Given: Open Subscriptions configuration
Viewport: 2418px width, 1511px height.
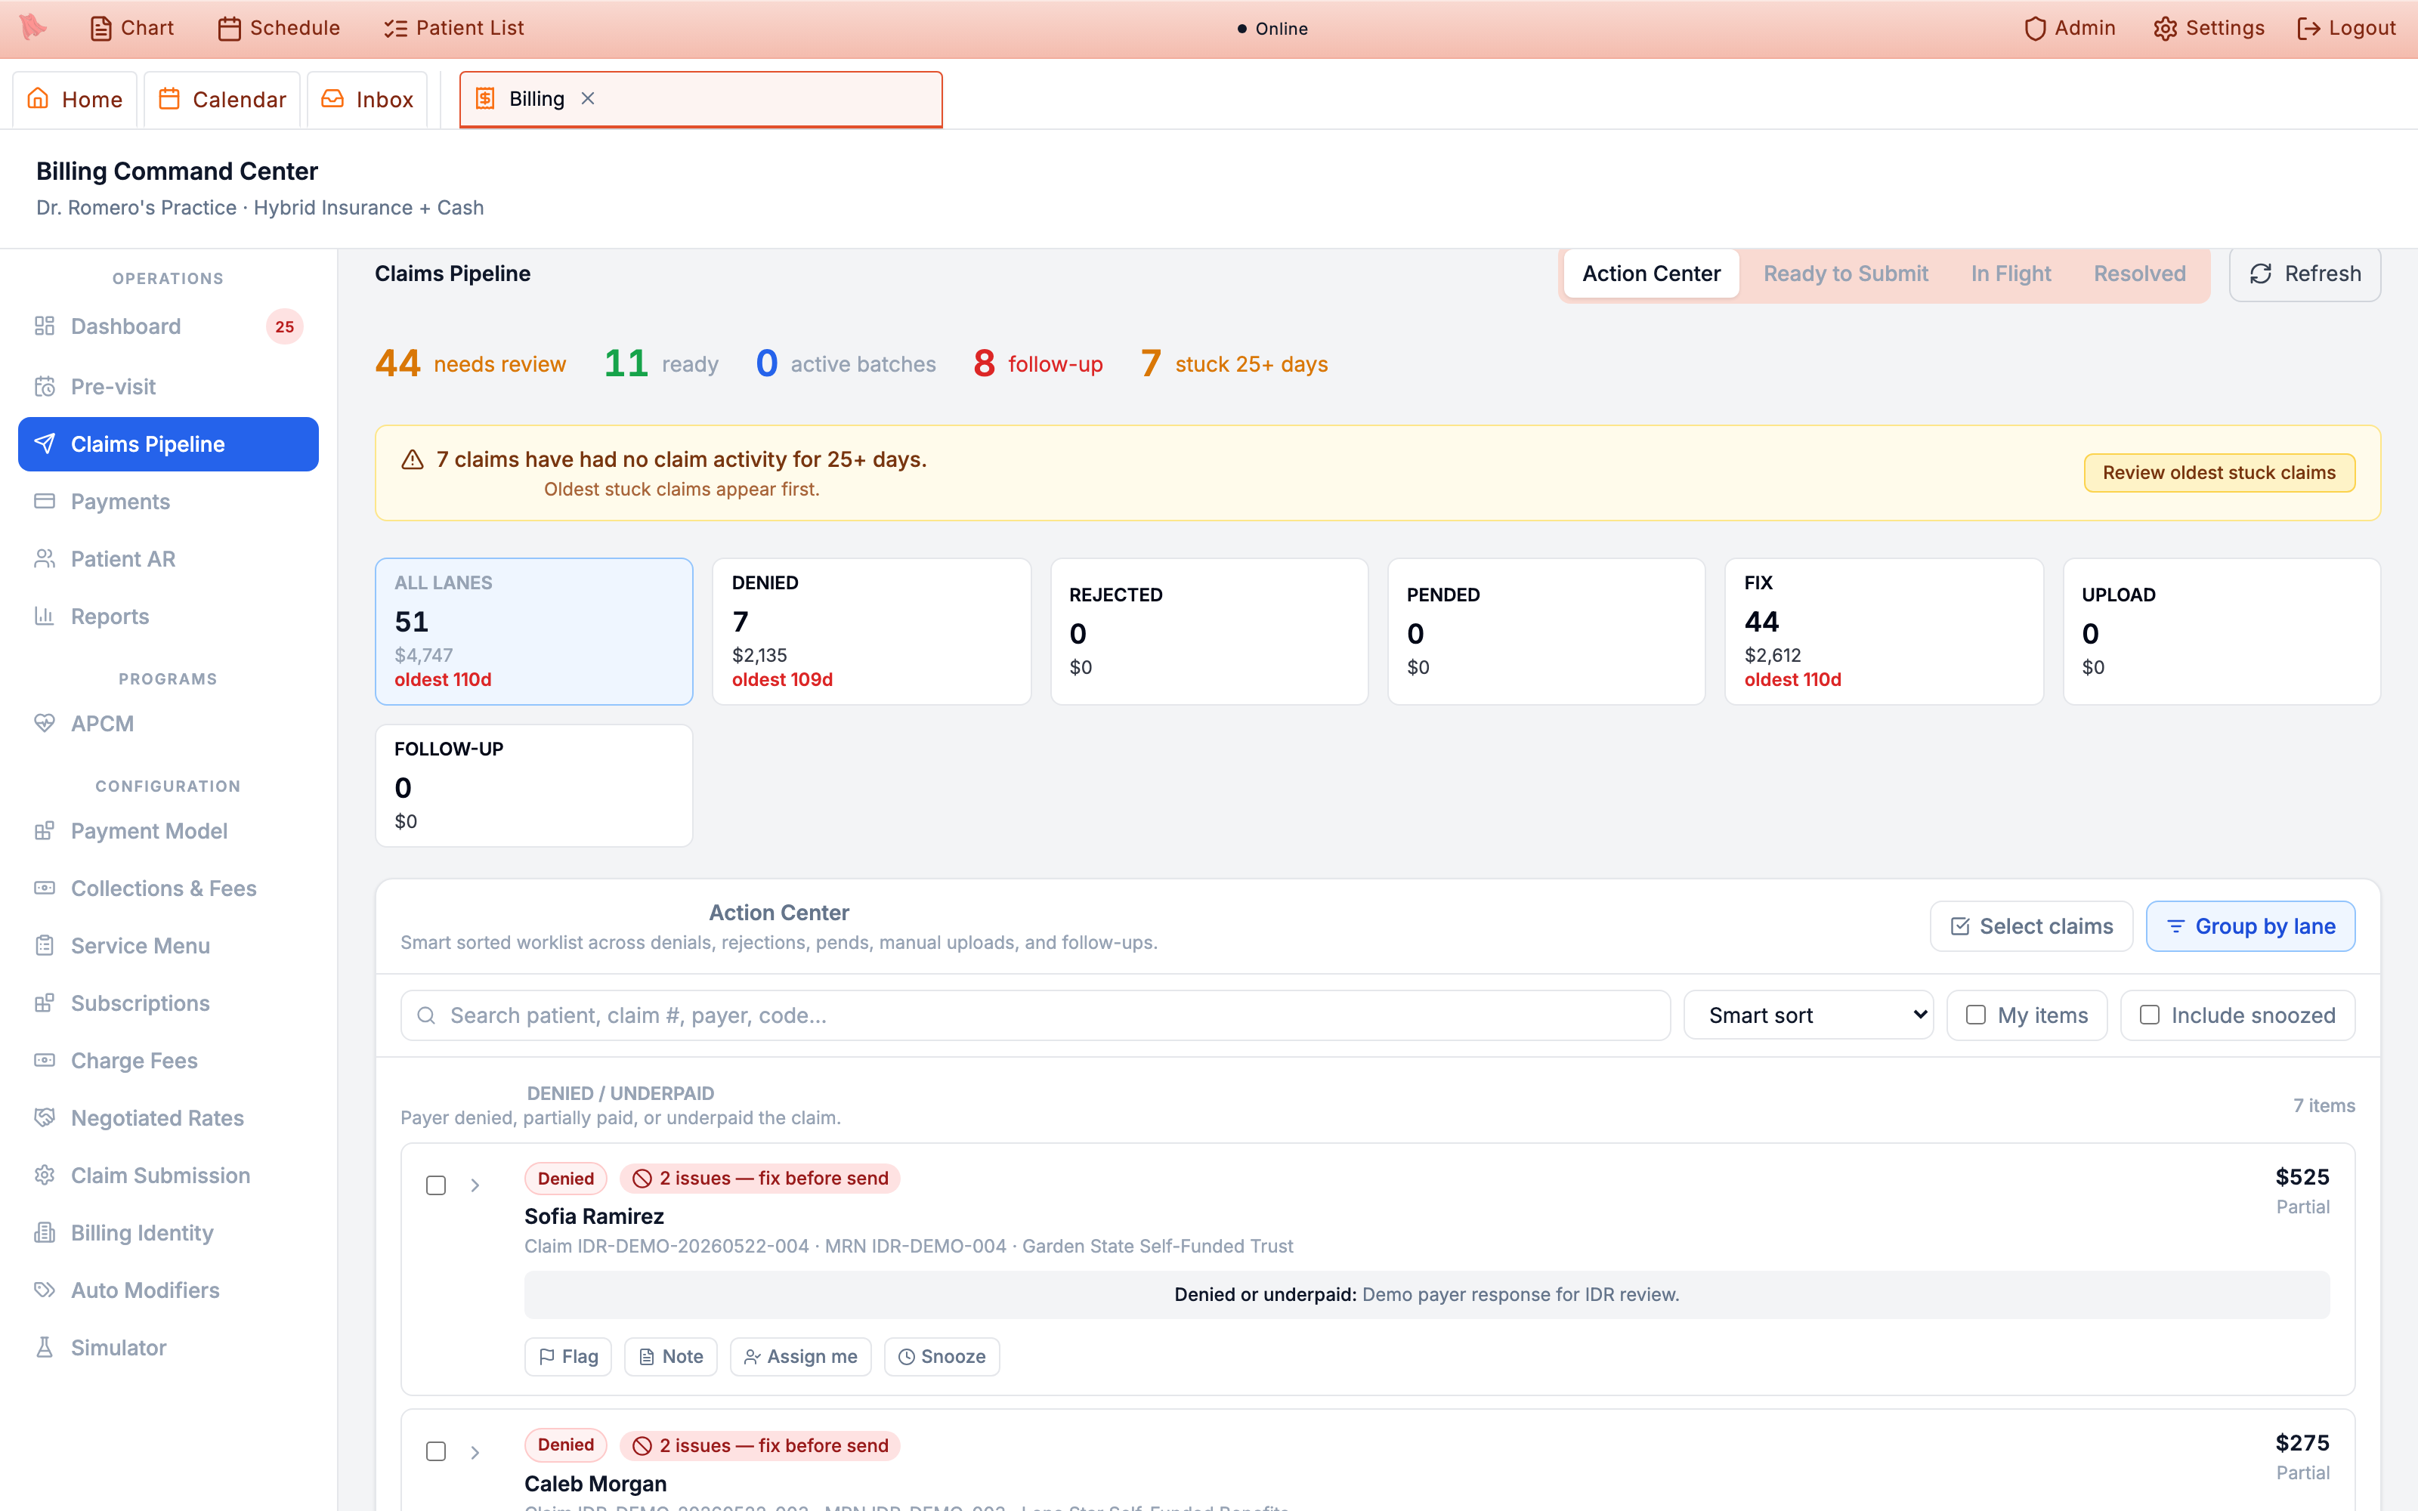Looking at the screenshot, I should pos(168,1003).
